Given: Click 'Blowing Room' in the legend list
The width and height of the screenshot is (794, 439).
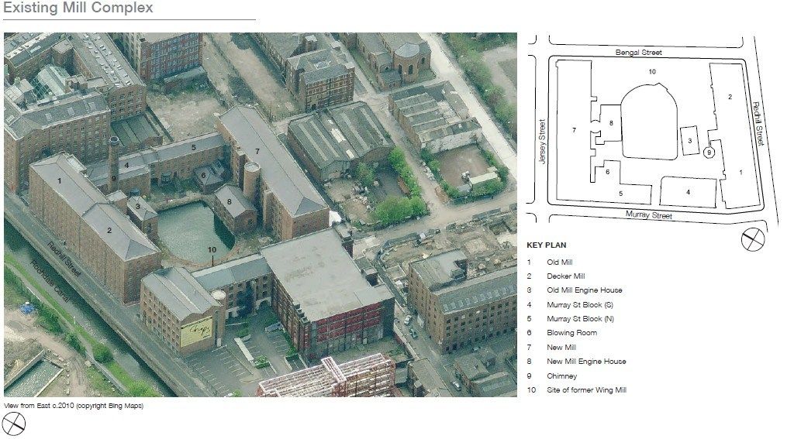Looking at the screenshot, I should click(571, 333).
